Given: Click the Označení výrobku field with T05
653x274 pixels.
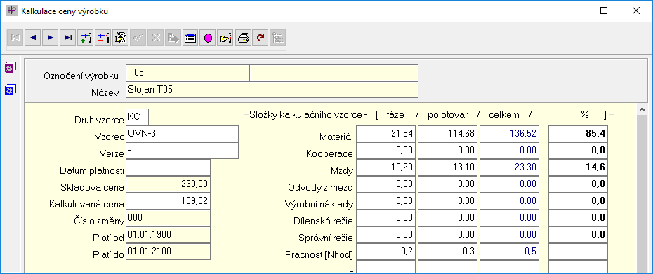Looking at the screenshot, I should [187, 73].
